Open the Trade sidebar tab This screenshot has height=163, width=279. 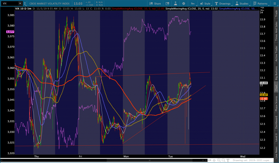[276, 14]
